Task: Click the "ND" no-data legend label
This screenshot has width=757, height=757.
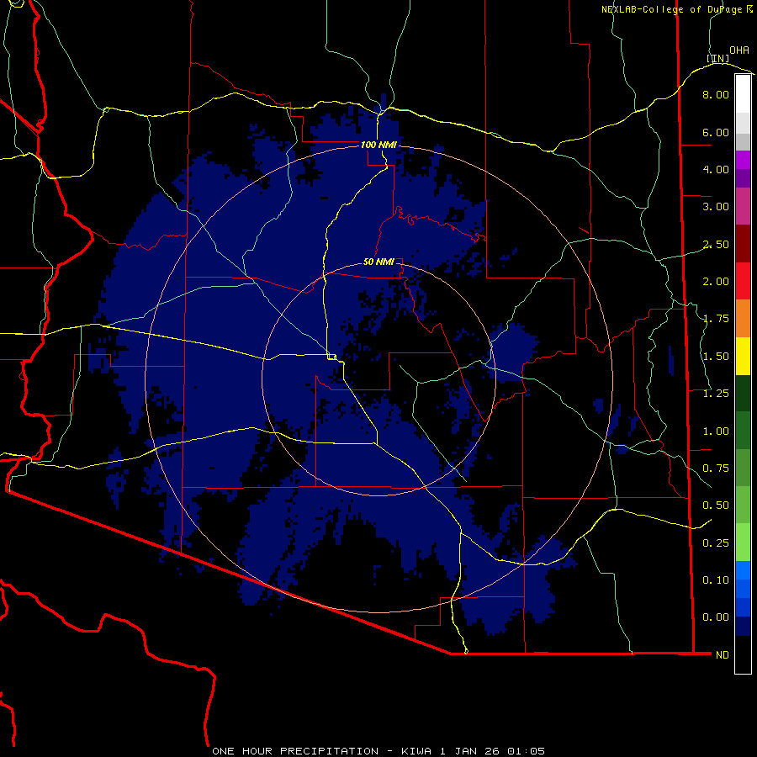Action: 723,655
